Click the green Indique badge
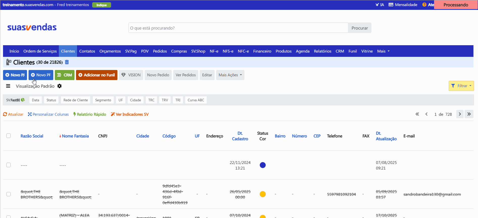Viewport: 478px width, 218px height. (x=102, y=5)
